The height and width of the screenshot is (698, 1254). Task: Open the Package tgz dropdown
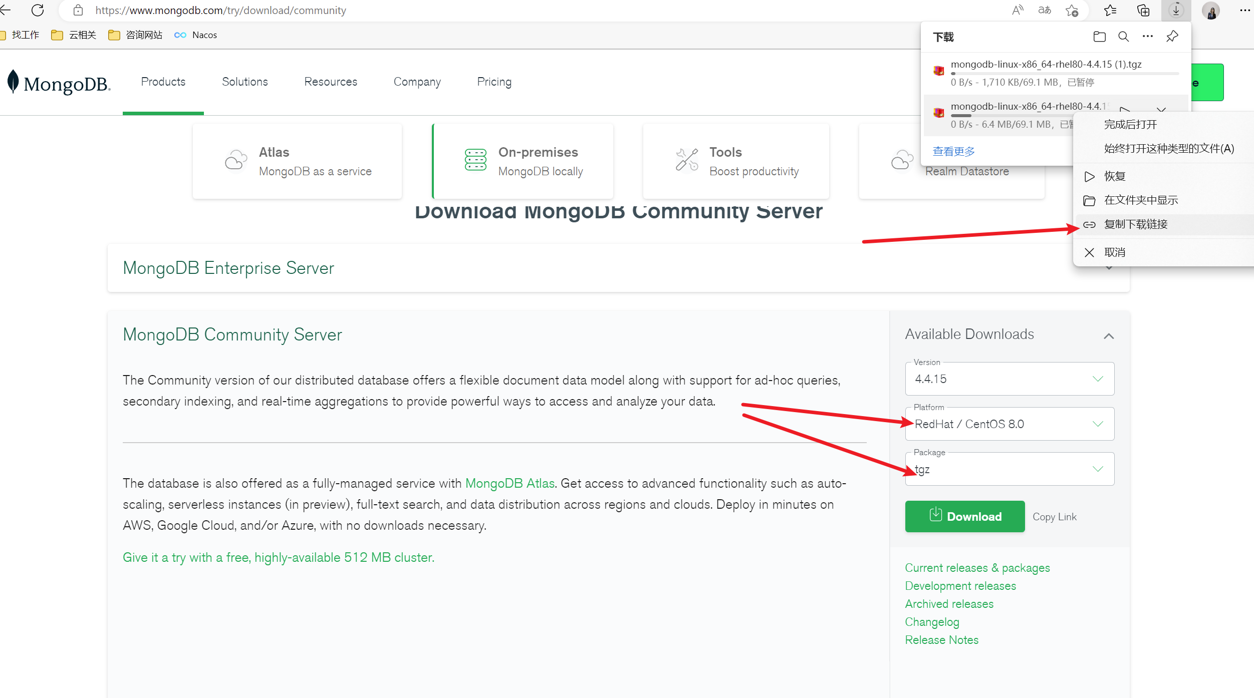(x=1010, y=469)
